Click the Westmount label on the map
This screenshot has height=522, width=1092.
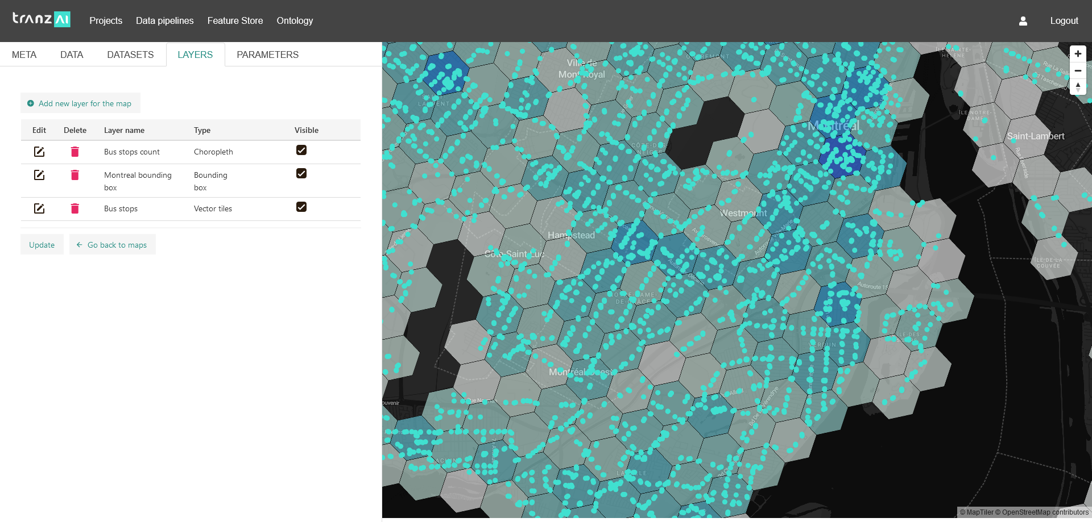tap(743, 213)
